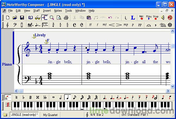This screenshot has width=176, height=119.
Task: Select eighth note duration
Action: click(x=75, y=97)
